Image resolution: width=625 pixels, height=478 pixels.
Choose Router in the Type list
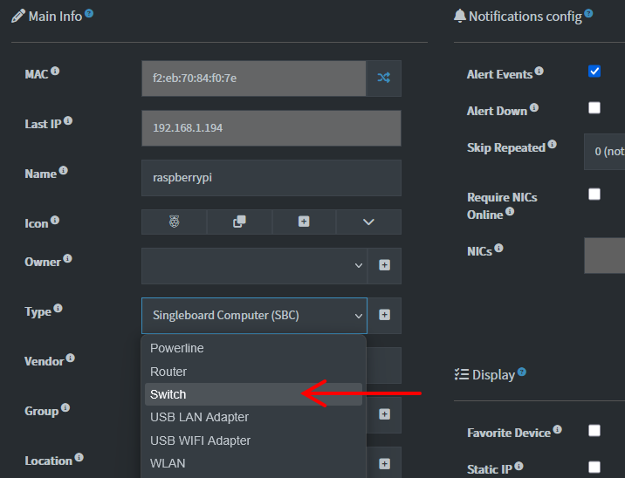168,372
